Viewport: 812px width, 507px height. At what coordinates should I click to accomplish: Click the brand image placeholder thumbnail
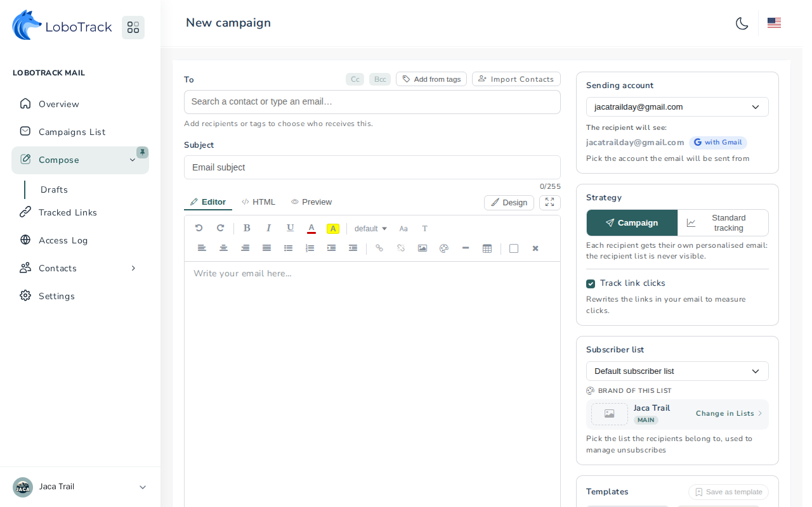pyautogui.click(x=610, y=414)
